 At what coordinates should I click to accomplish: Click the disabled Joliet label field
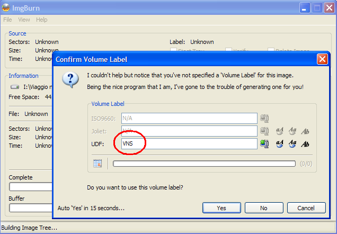(x=189, y=131)
